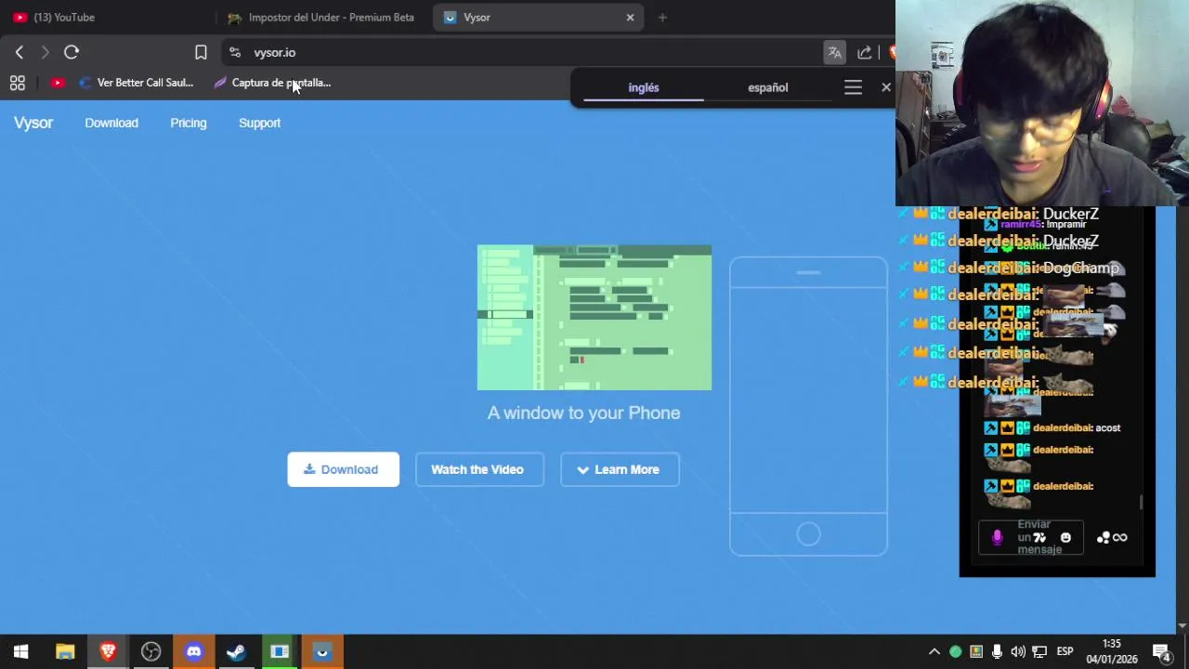The image size is (1189, 669).
Task: Open File Explorer from the taskbar
Action: click(65, 651)
